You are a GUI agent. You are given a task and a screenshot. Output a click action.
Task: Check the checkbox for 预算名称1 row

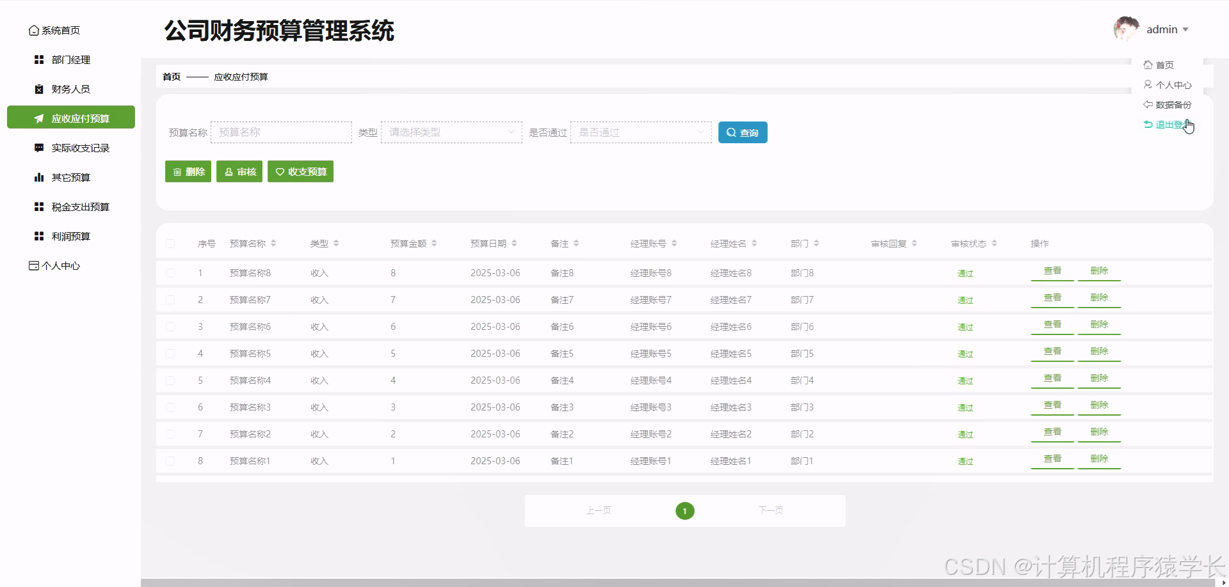coord(170,460)
